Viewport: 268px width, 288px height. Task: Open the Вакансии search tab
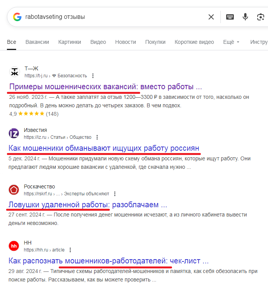click(x=37, y=42)
